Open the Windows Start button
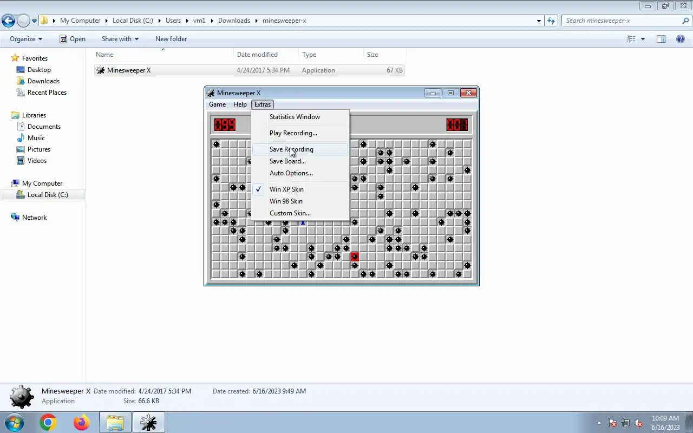693x433 pixels. click(15, 422)
